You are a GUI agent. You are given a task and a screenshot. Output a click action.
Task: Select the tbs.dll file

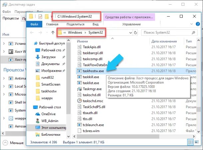(x=88, y=119)
